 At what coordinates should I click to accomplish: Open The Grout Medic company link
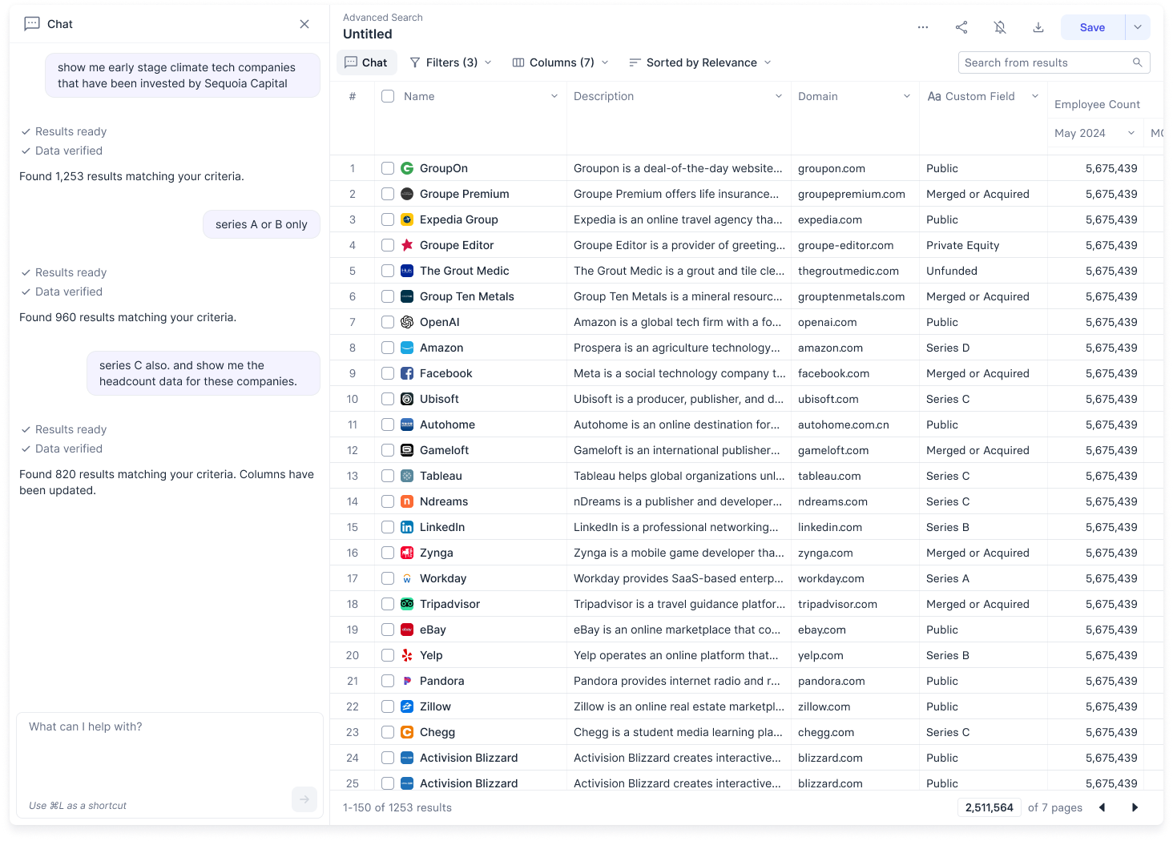465,271
